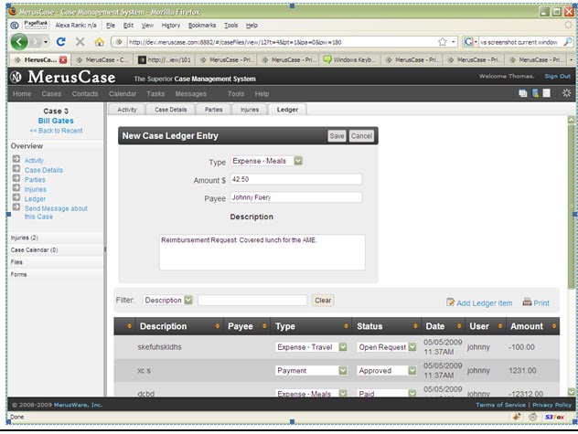Screen dimensions: 578x434
Task: Expand the Injuries (2) sidebar section
Action: pyautogui.click(x=55, y=238)
